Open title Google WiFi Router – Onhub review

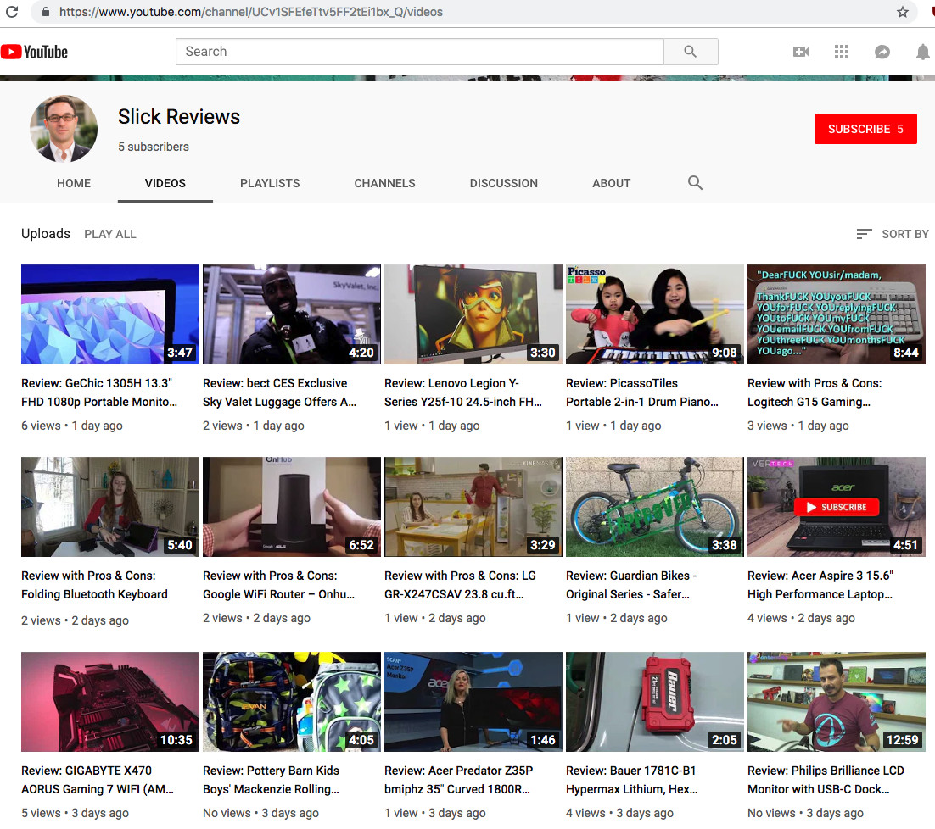(x=279, y=585)
